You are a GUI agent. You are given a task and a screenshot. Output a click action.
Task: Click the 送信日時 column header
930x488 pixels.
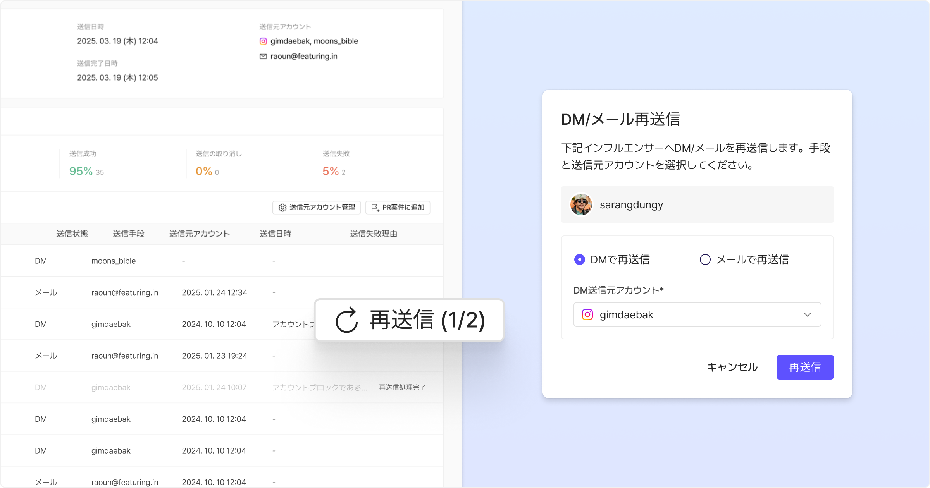click(275, 234)
